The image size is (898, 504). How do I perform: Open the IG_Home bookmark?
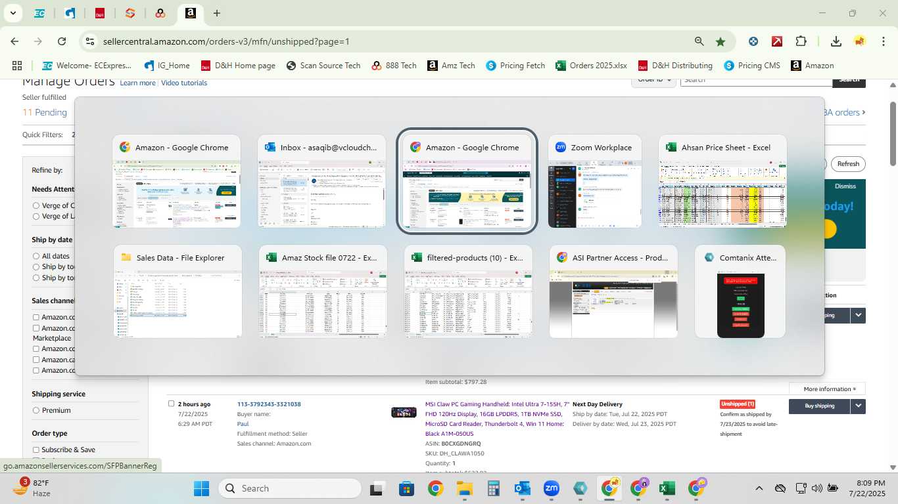[167, 66]
